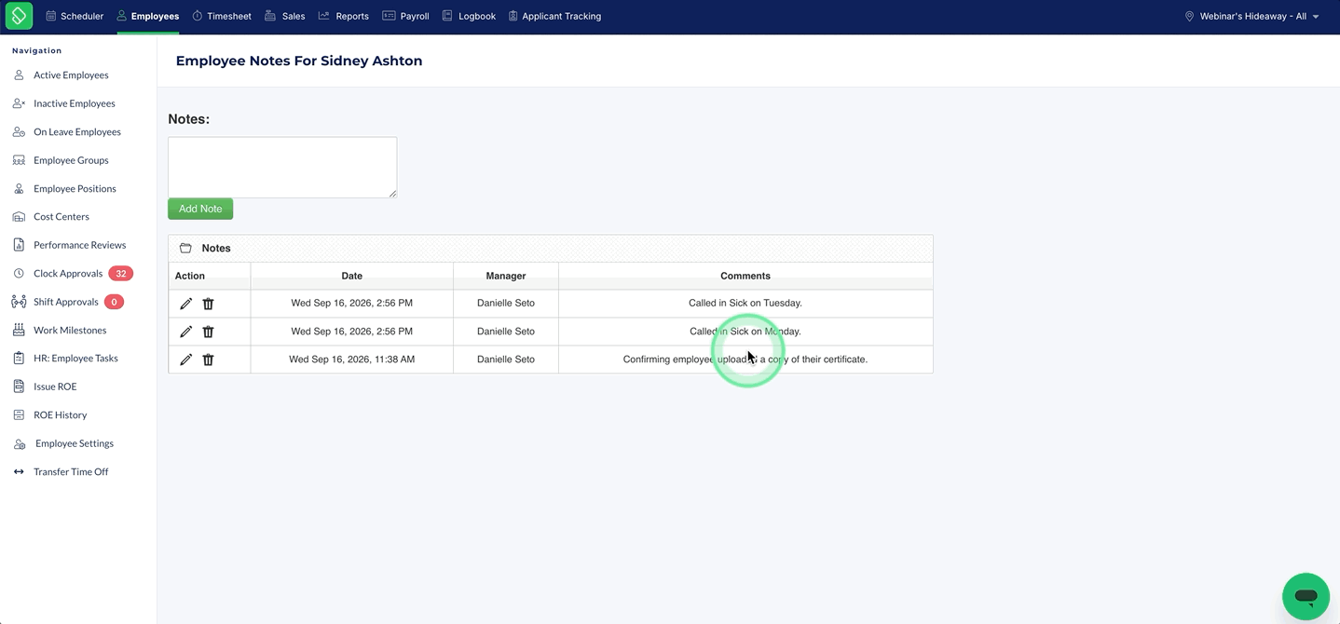Open Shift Approvals page

[x=65, y=302]
